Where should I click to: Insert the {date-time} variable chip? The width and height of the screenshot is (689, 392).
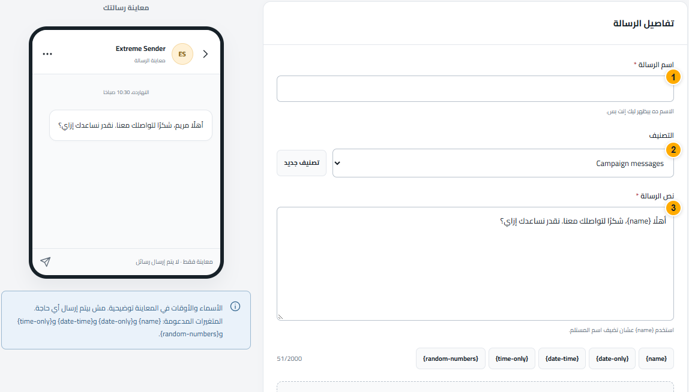(x=562, y=358)
